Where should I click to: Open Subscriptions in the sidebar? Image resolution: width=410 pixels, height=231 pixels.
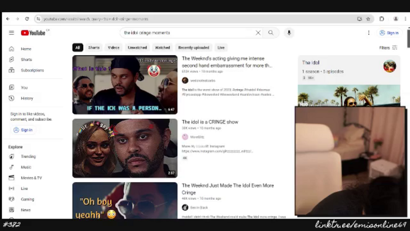click(32, 70)
